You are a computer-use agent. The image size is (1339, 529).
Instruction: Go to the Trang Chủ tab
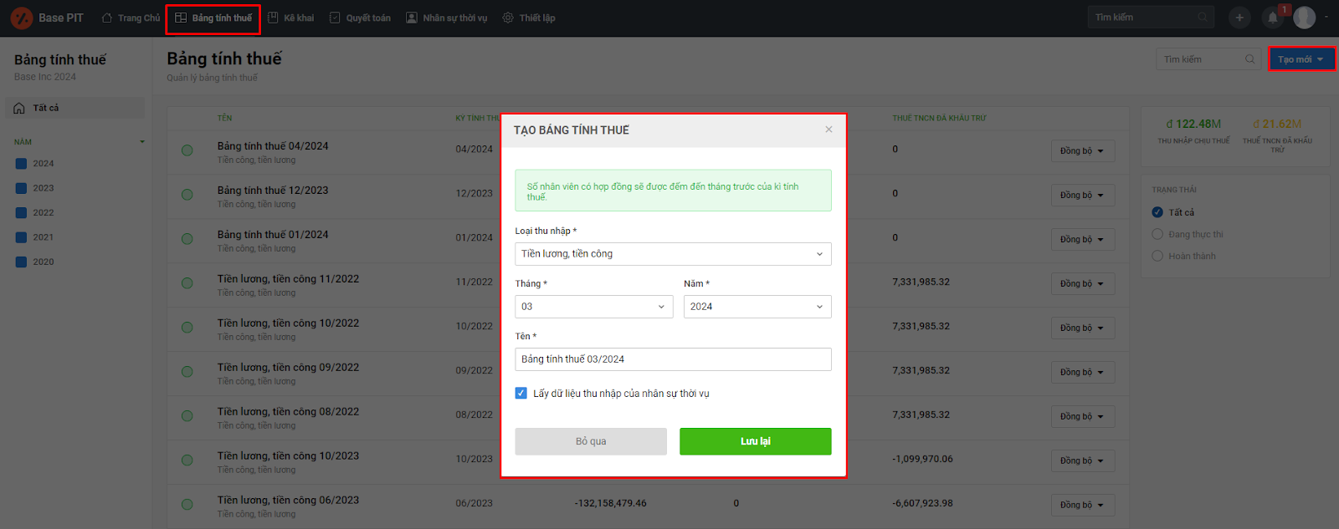pyautogui.click(x=131, y=18)
